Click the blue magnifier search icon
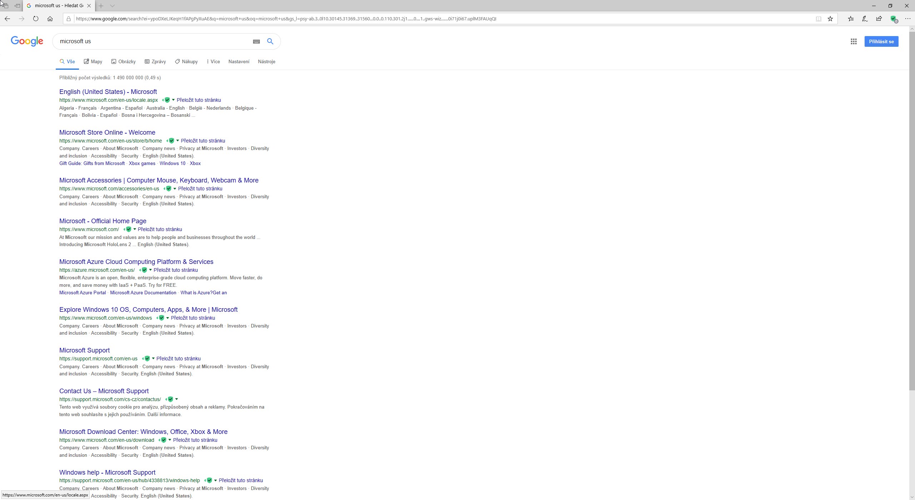 click(270, 41)
